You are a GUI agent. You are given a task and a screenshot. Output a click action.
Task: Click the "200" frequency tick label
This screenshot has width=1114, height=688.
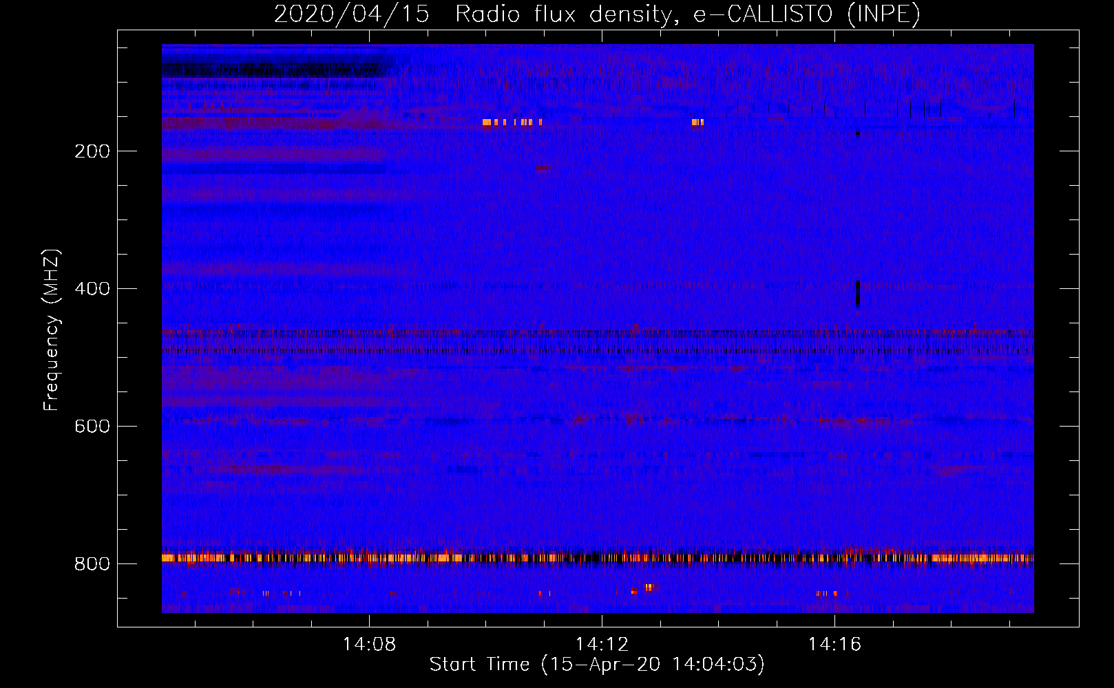[x=92, y=151]
